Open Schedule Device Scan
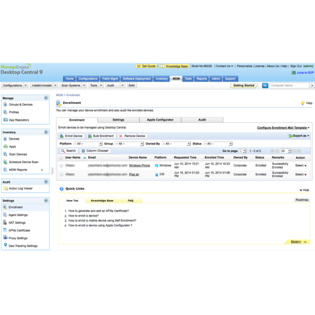 tap(23, 162)
